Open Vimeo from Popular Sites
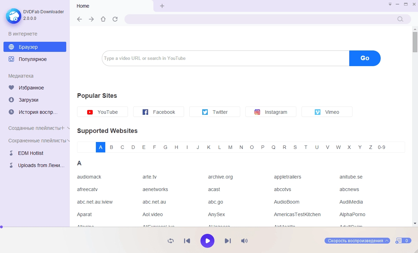This screenshot has height=253, width=418. tap(327, 112)
